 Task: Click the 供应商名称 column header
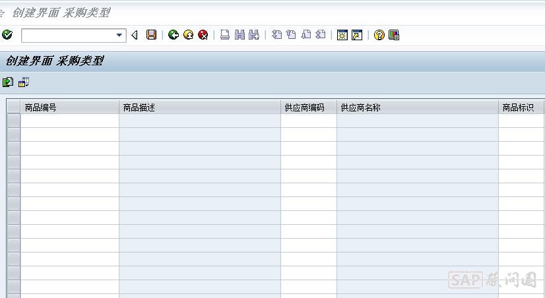[417, 107]
